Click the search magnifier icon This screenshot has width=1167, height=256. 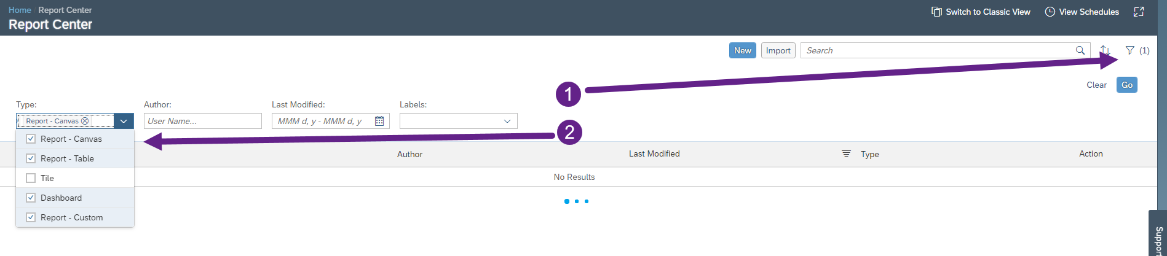coord(1080,50)
